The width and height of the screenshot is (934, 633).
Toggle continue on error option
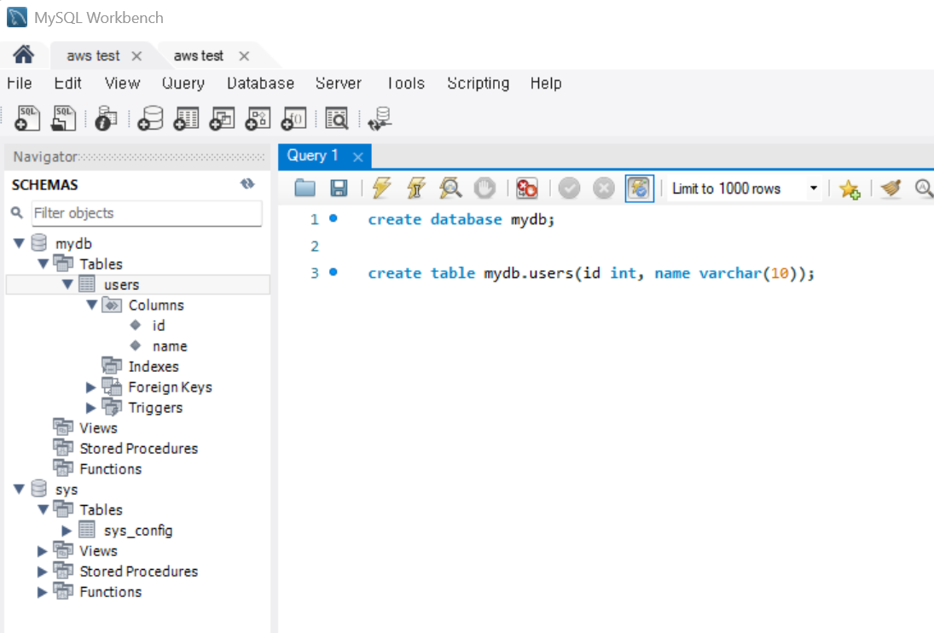click(526, 189)
